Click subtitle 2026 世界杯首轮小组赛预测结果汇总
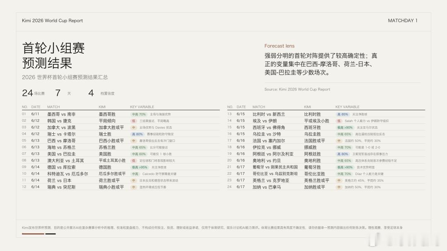Screen dimensions: 447x251 pyautogui.click(x=65, y=77)
